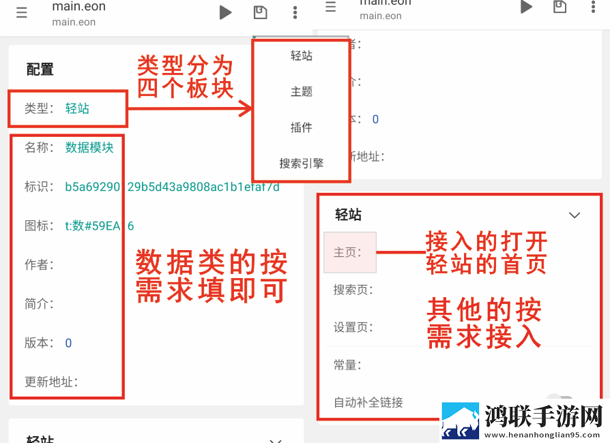Edit the 名称 value 数据模块
Image resolution: width=610 pixels, height=443 pixels.
89,147
